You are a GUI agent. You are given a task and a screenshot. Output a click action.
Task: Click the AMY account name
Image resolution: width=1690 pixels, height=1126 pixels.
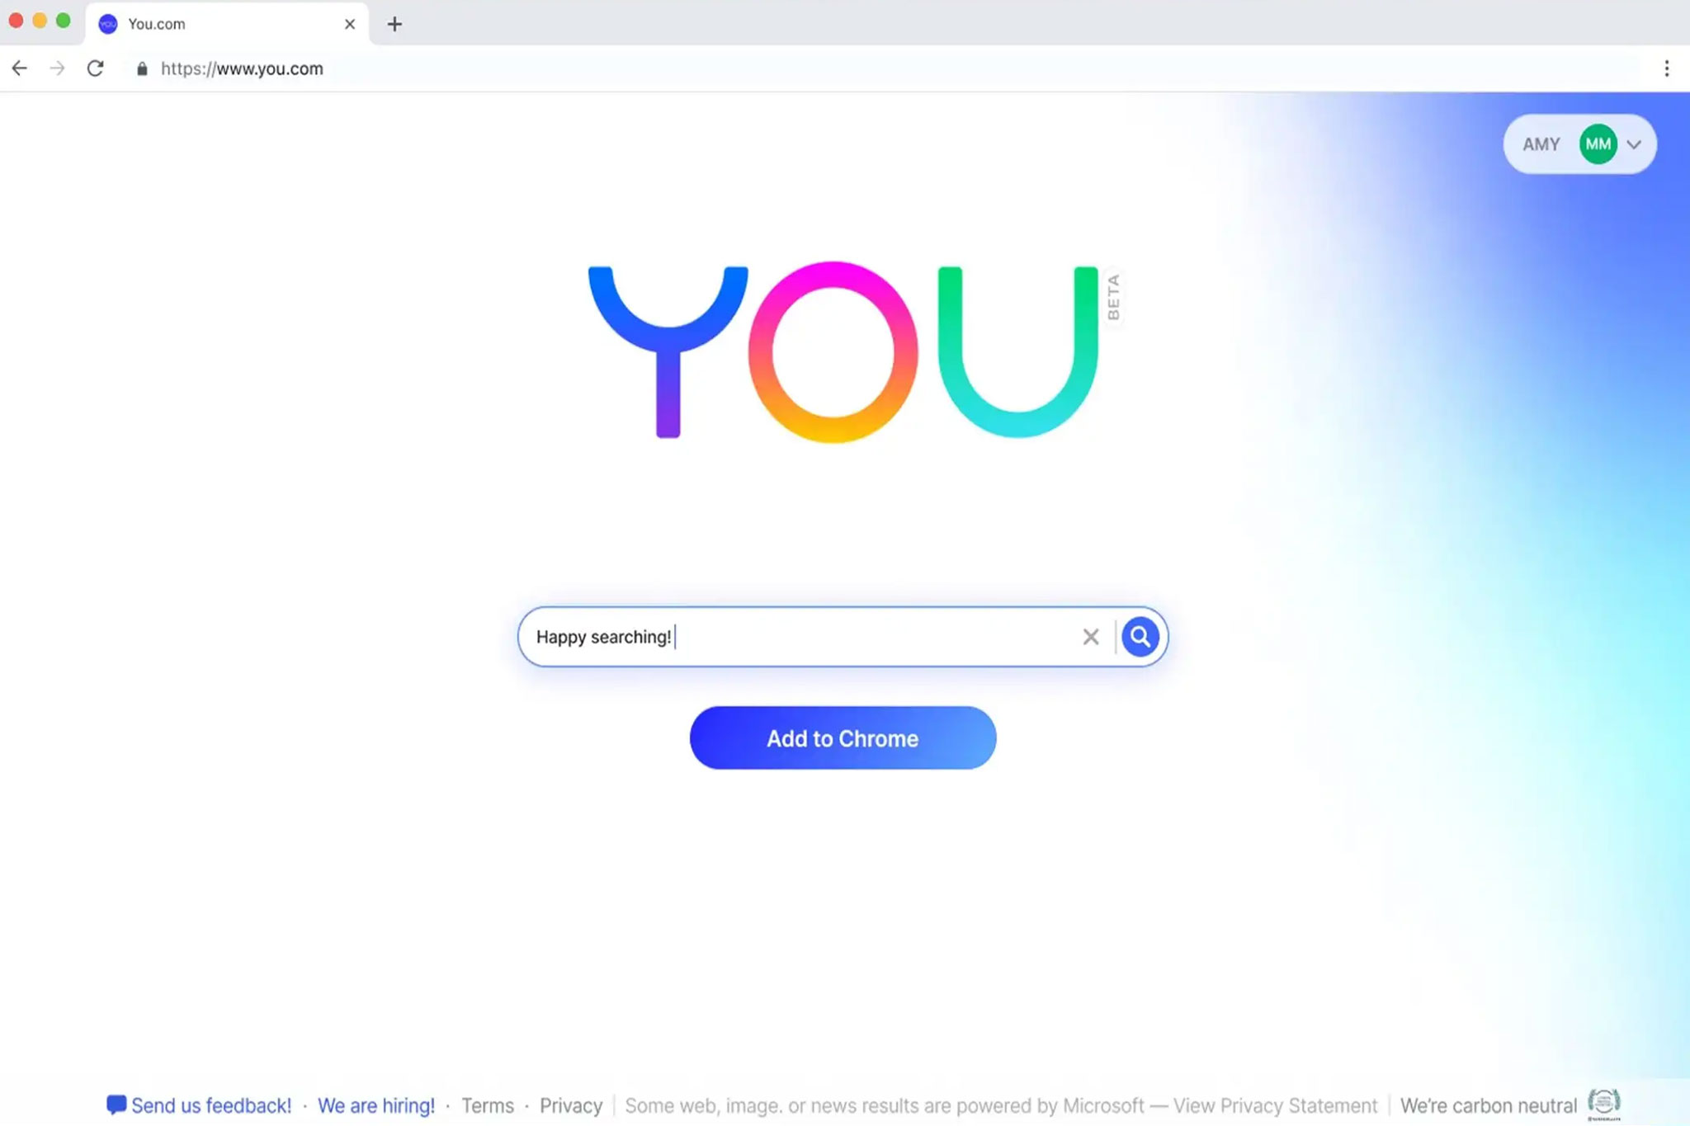(1541, 144)
